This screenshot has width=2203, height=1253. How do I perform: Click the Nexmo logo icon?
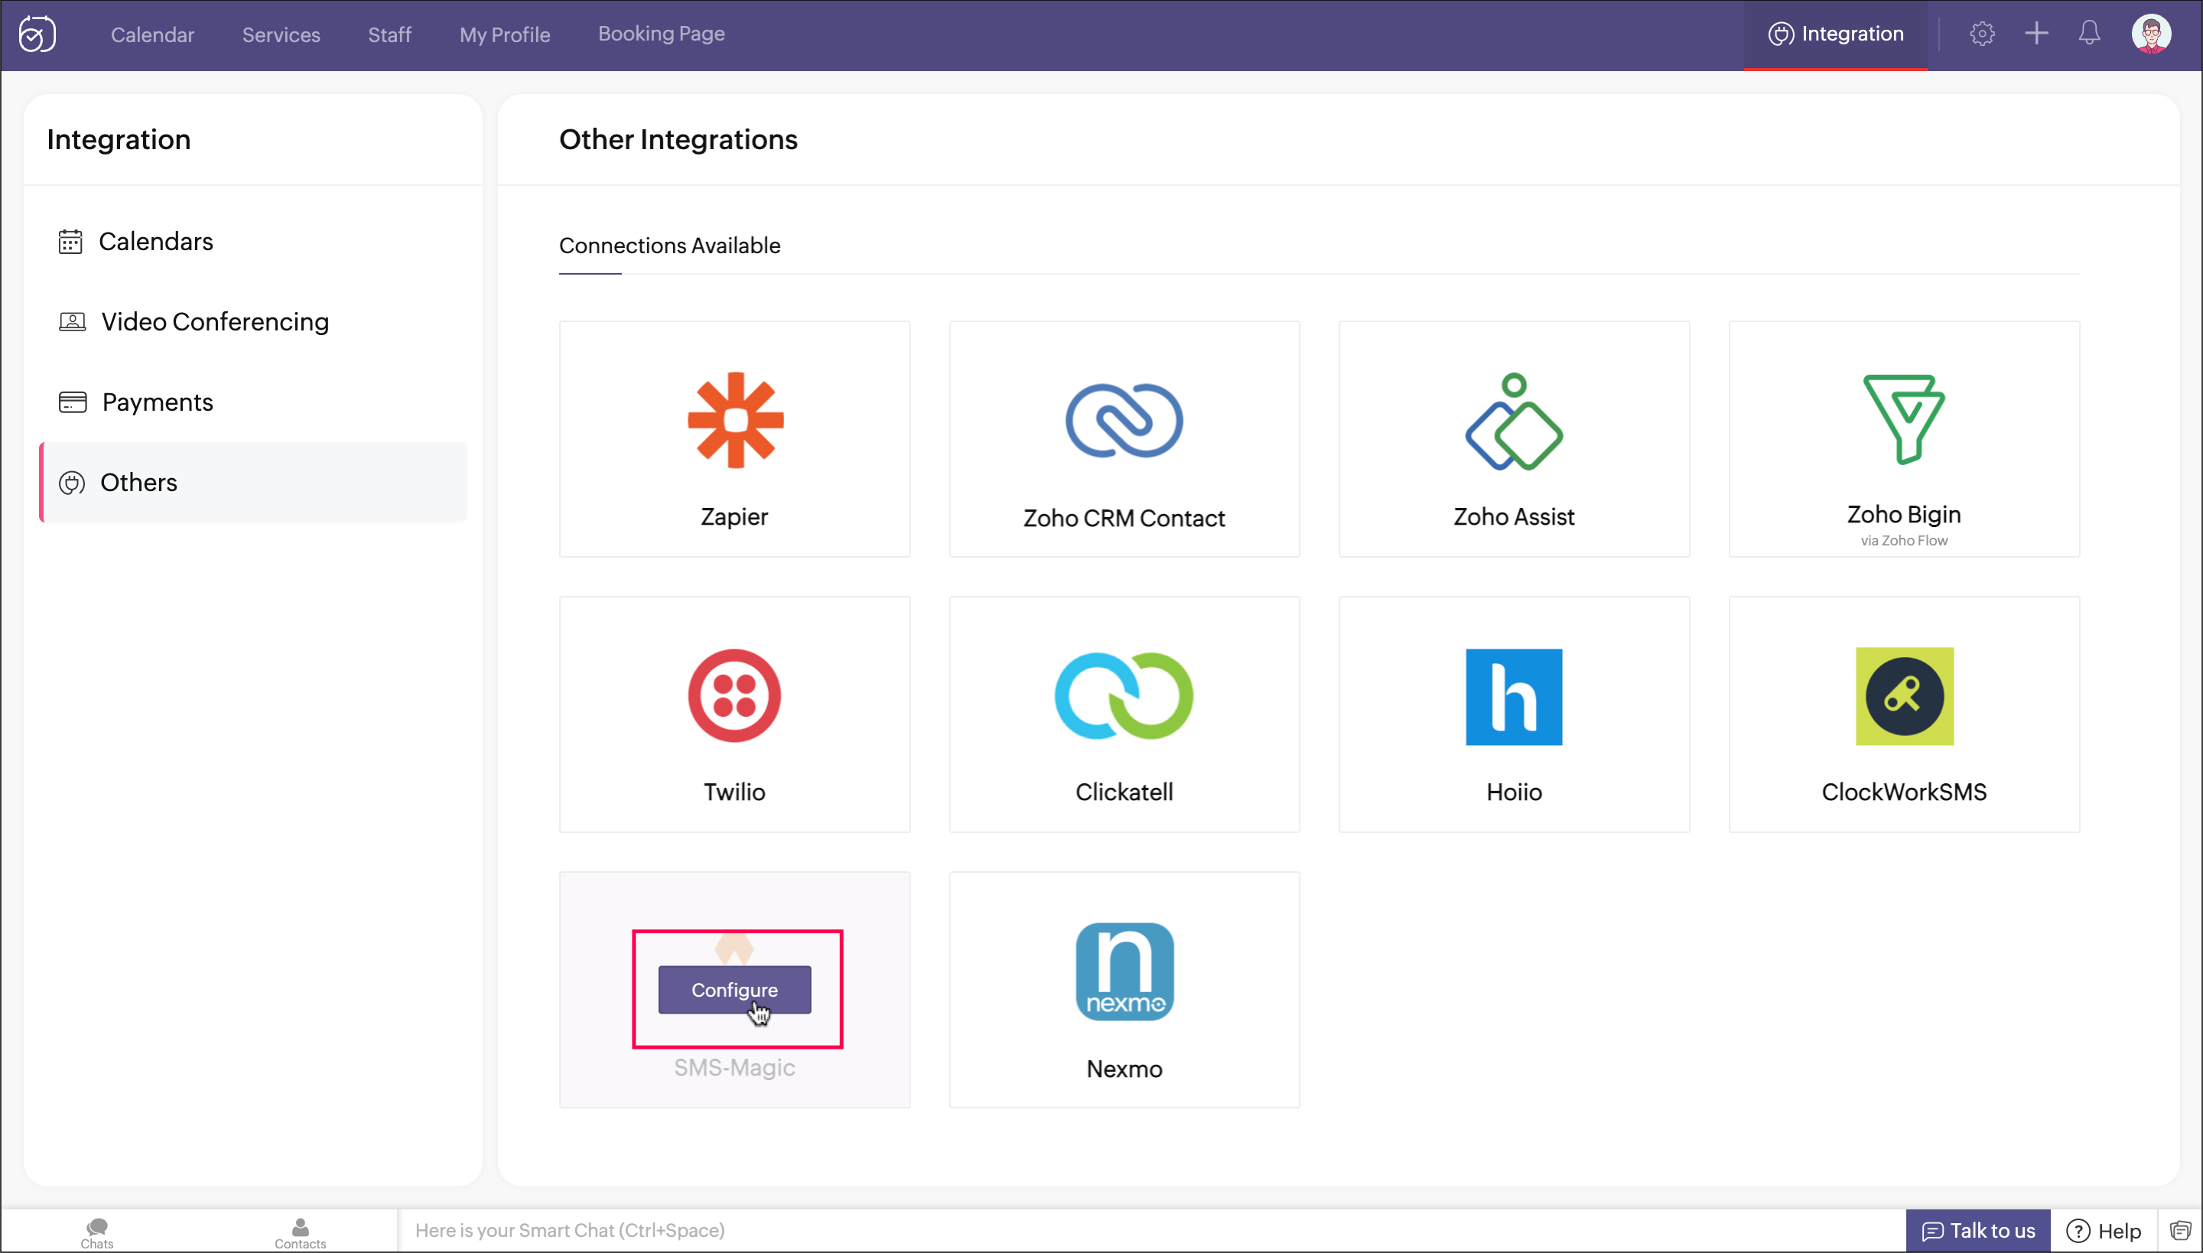coord(1124,971)
